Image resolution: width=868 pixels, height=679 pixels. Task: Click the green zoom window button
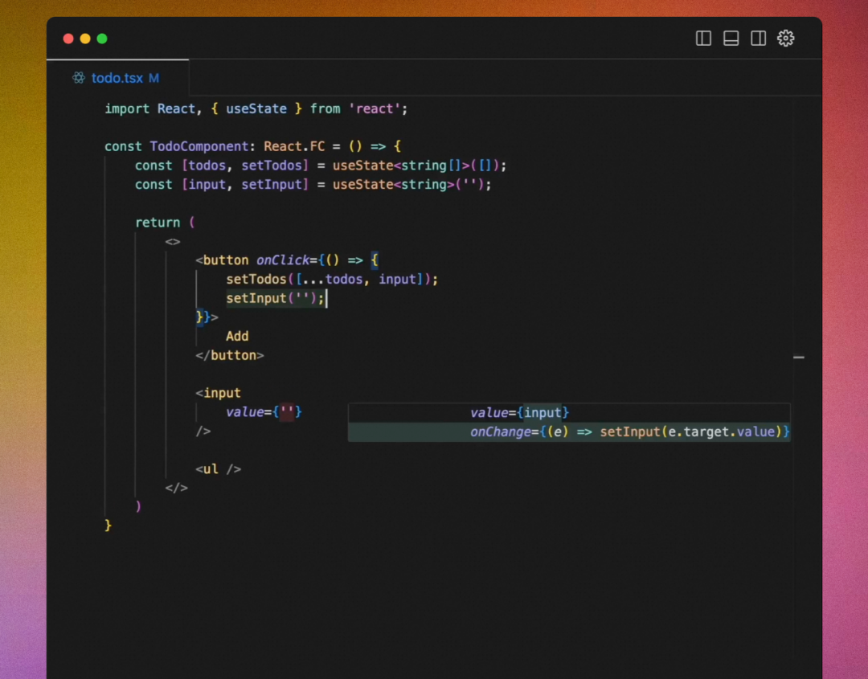tap(102, 39)
